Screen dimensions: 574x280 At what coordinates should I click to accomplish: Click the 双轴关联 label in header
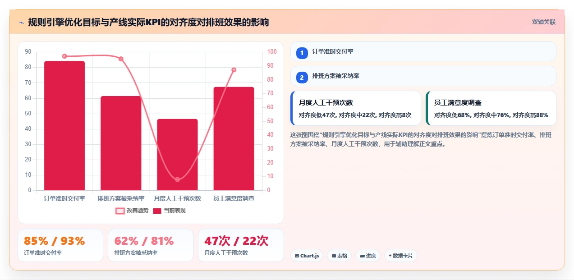544,22
